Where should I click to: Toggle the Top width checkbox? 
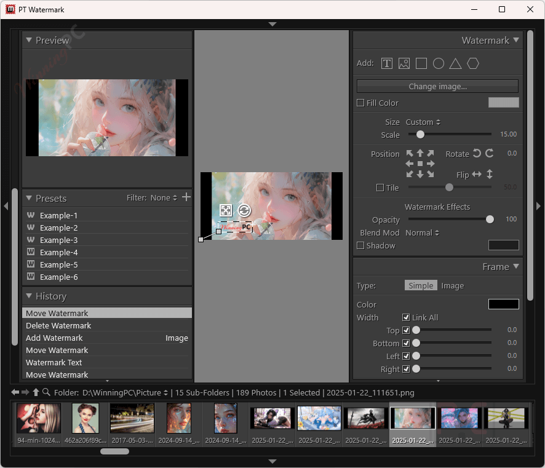point(406,330)
